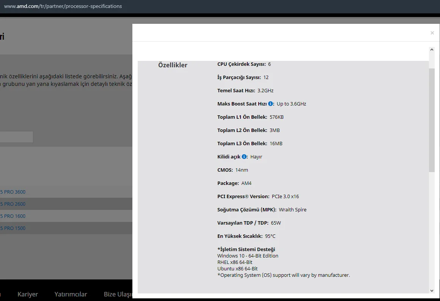The height and width of the screenshot is (301, 440).
Task: Click the scrollbar up arrow in popup
Action: pyautogui.click(x=432, y=50)
